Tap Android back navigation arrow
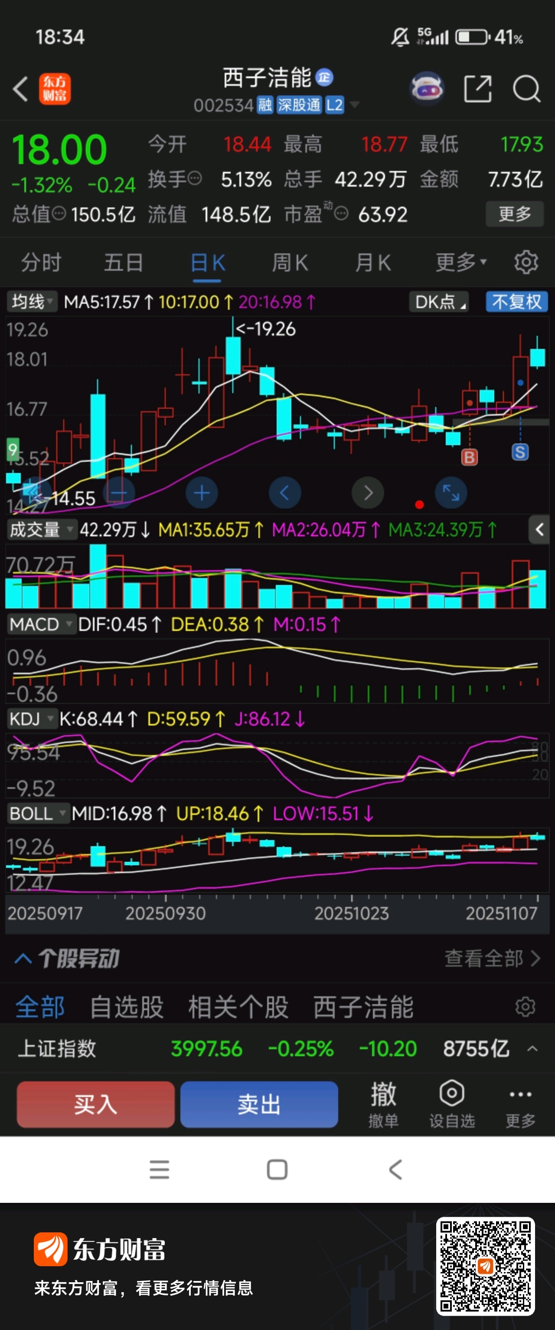Screen dimensions: 555x1330 pyautogui.click(x=395, y=1169)
